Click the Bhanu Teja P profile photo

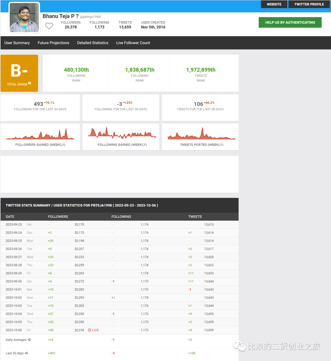coord(24,17)
